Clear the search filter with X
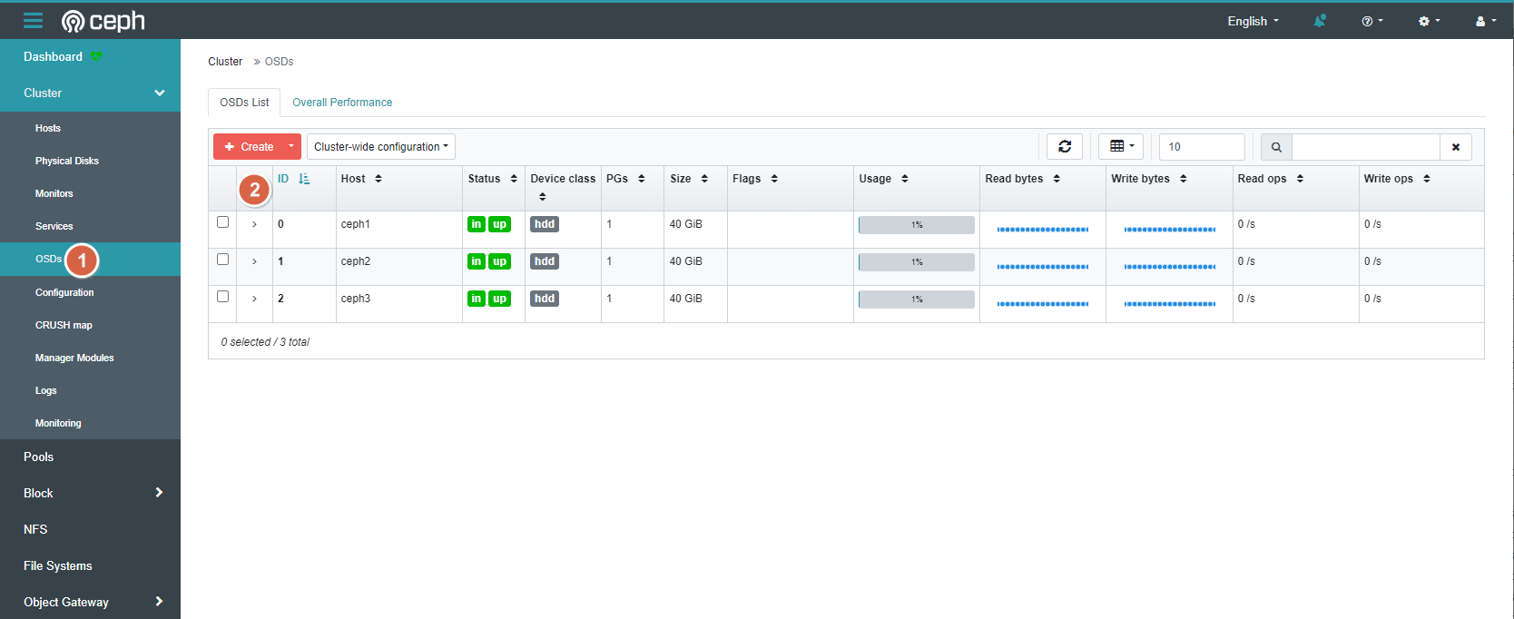 pos(1456,147)
